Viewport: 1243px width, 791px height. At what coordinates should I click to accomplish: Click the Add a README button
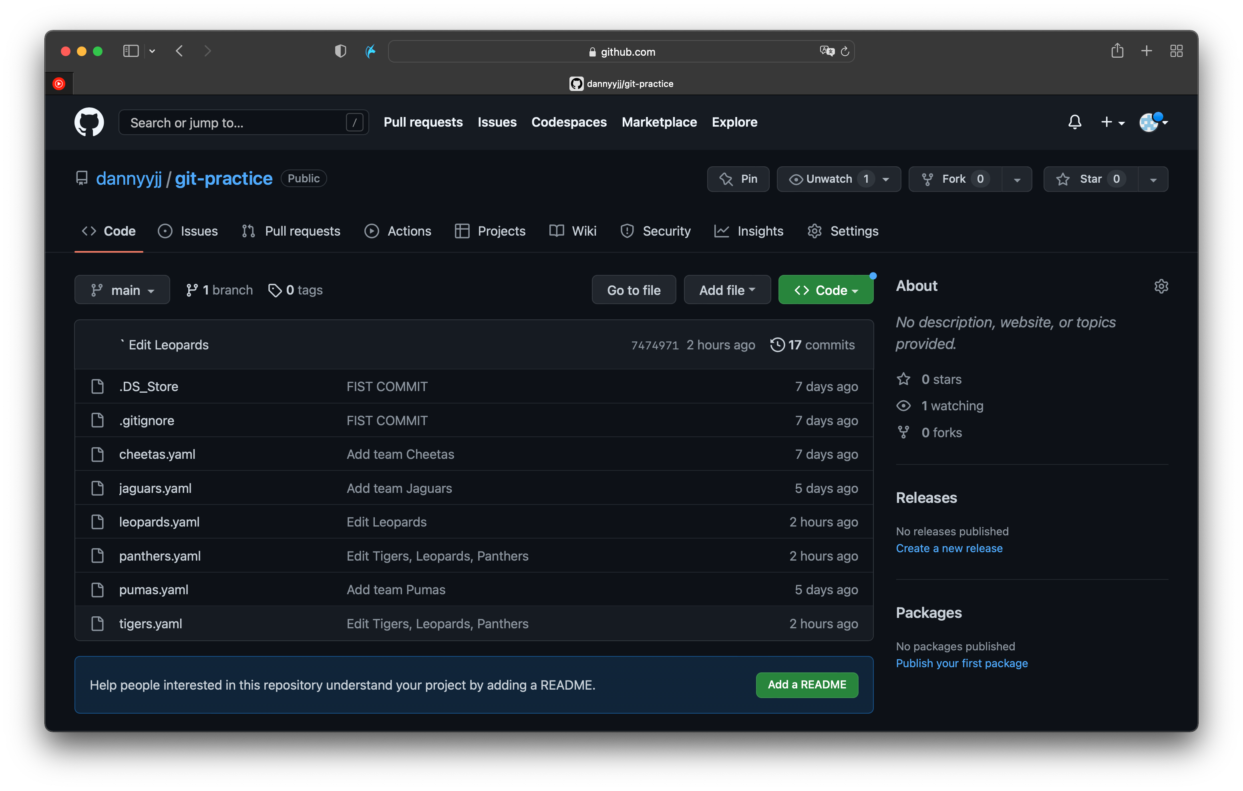coord(806,684)
